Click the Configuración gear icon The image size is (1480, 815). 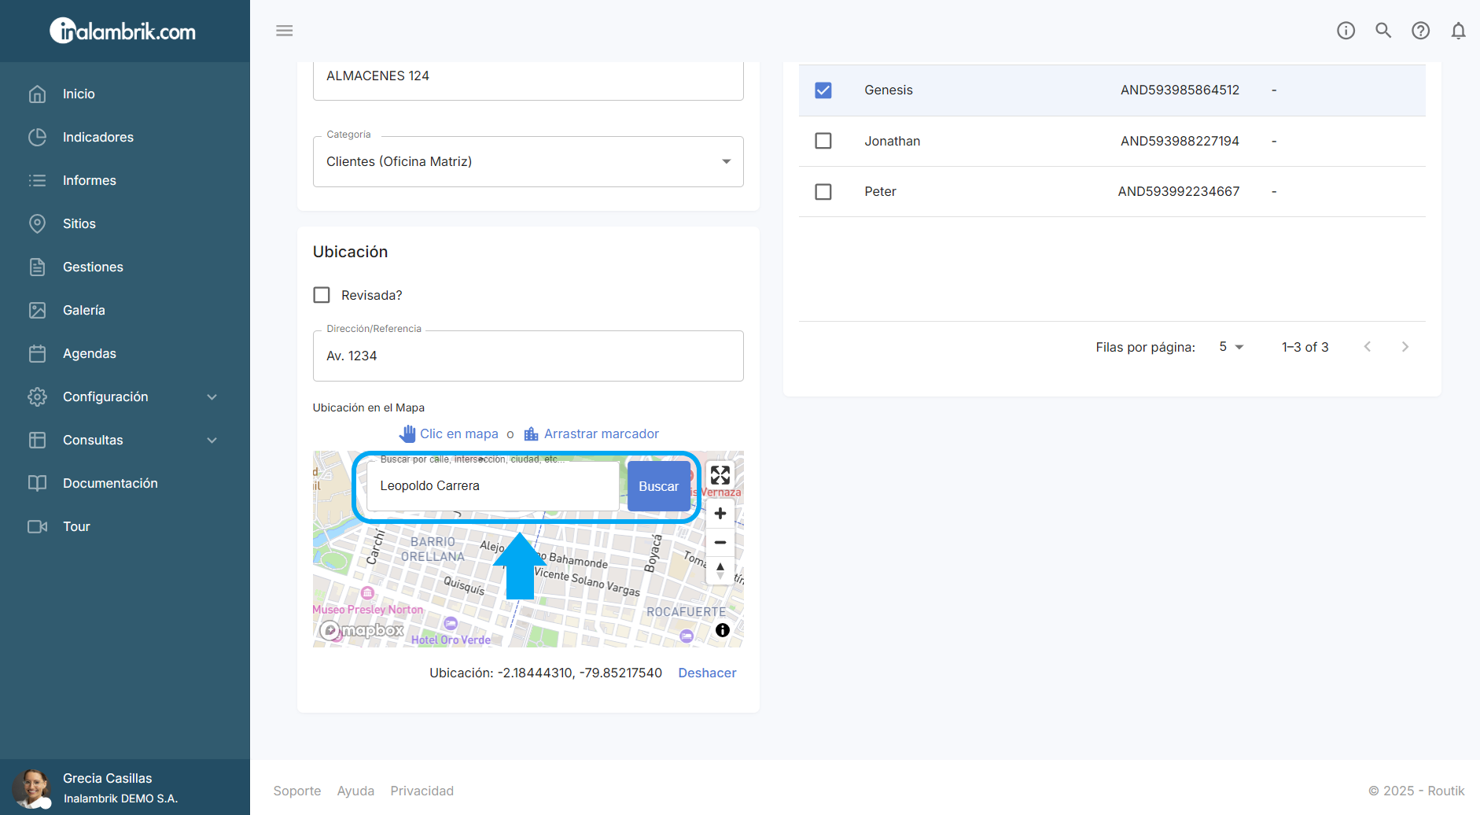tap(37, 396)
